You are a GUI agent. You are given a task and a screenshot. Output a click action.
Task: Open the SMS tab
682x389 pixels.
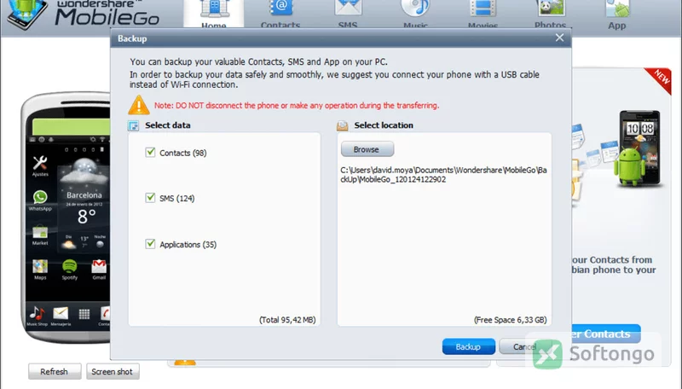tap(348, 14)
